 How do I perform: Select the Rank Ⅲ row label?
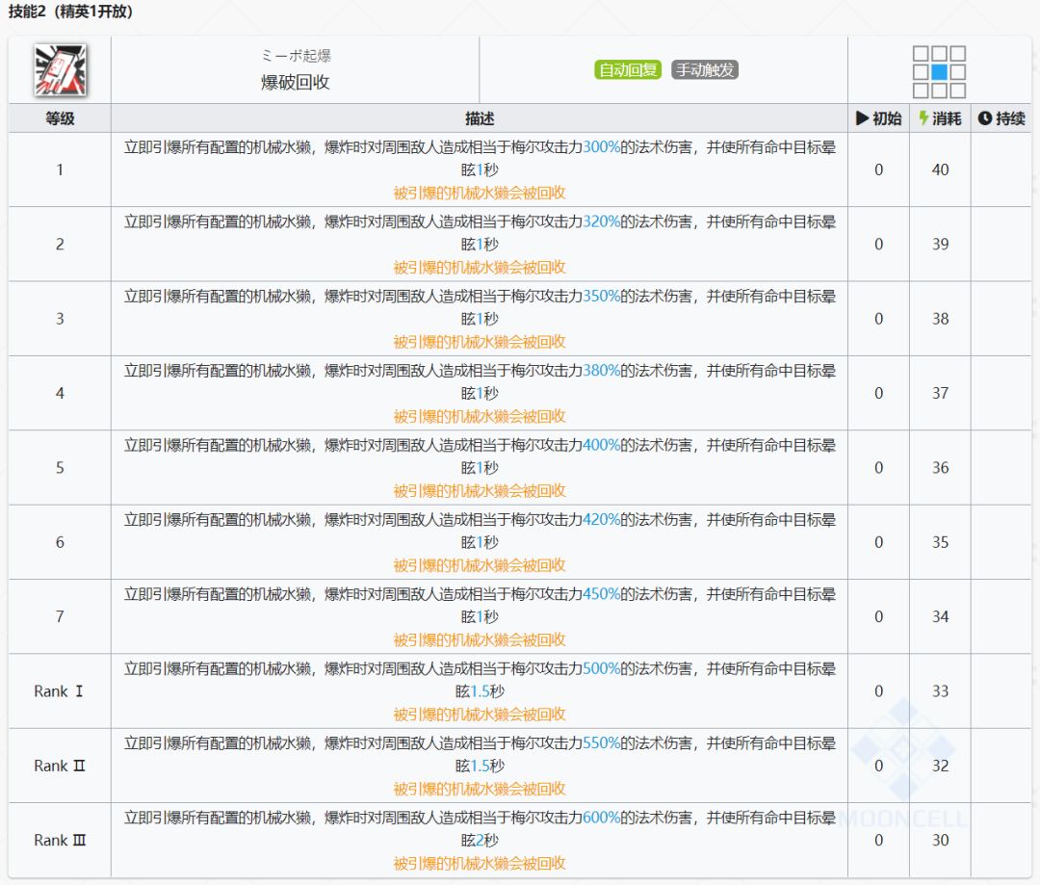tap(60, 841)
